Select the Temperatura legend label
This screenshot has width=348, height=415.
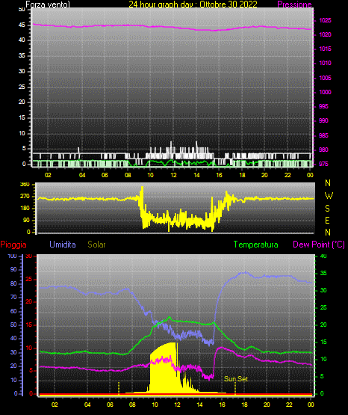click(x=256, y=245)
